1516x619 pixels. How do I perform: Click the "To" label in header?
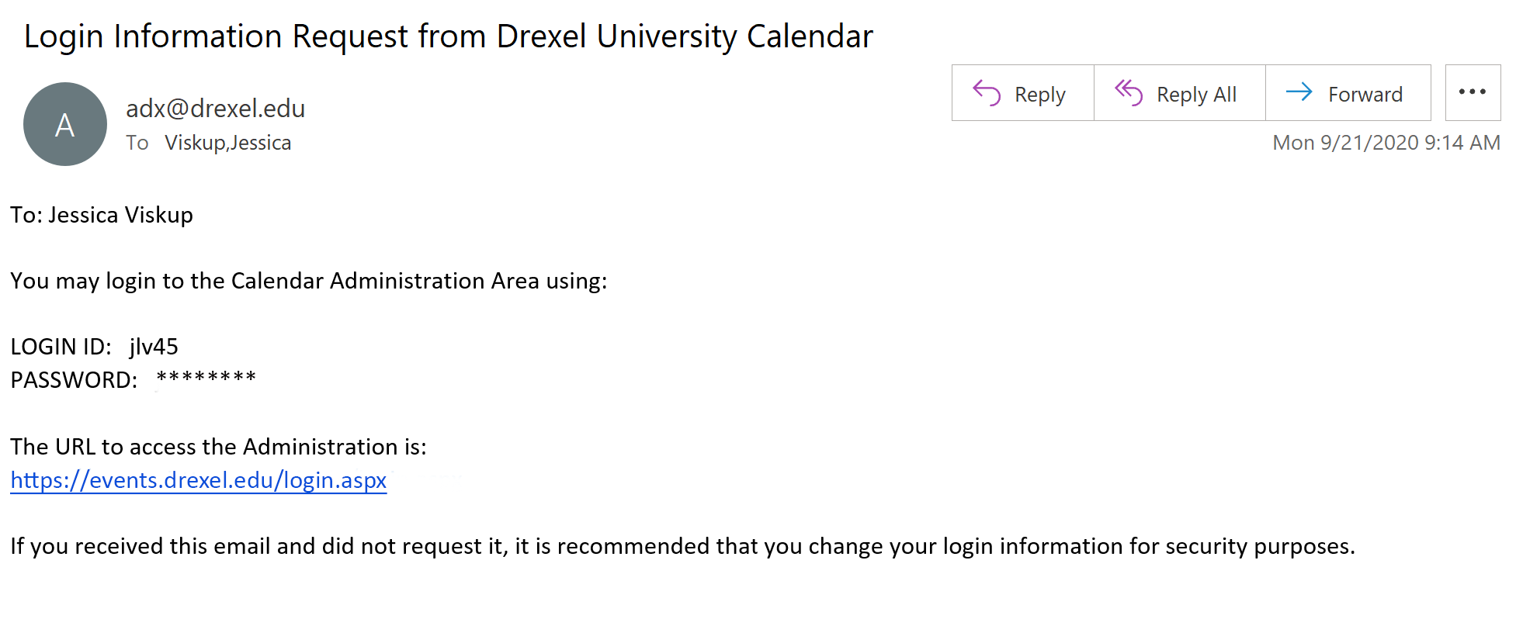pyautogui.click(x=137, y=143)
